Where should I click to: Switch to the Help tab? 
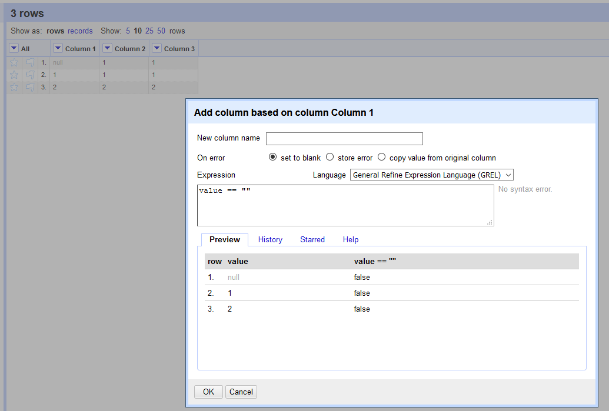point(351,239)
